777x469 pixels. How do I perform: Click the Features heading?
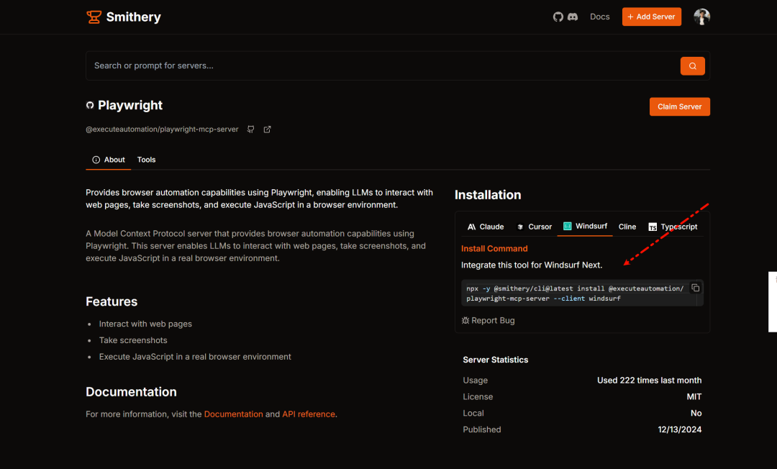click(112, 301)
